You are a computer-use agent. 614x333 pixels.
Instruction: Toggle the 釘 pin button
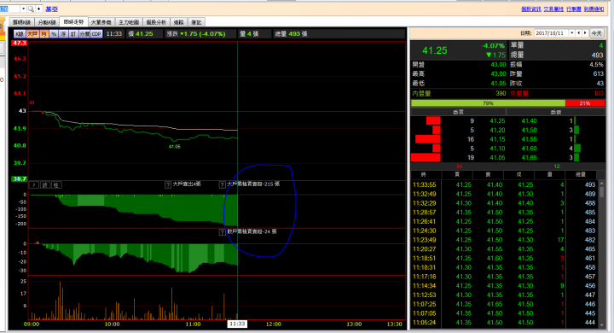point(73,34)
